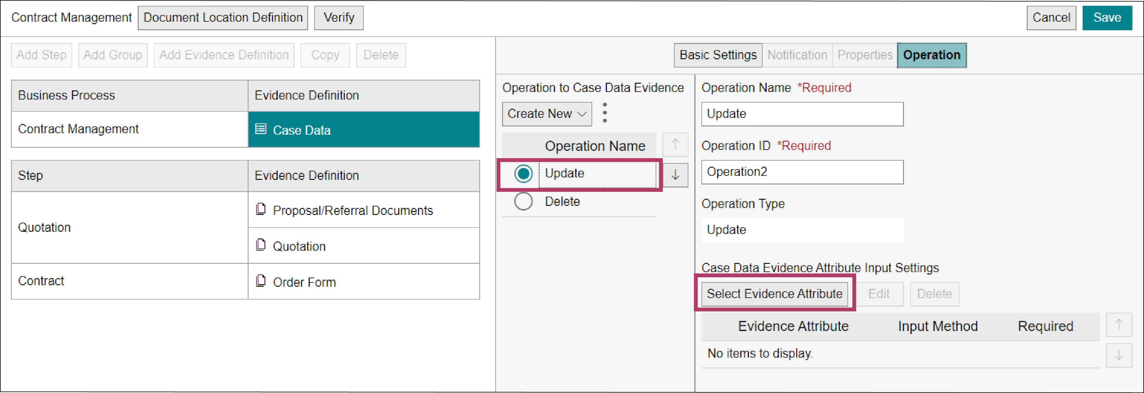1144x393 pixels.
Task: Click document icon for Proposal/Referral Documents
Action: pyautogui.click(x=261, y=209)
